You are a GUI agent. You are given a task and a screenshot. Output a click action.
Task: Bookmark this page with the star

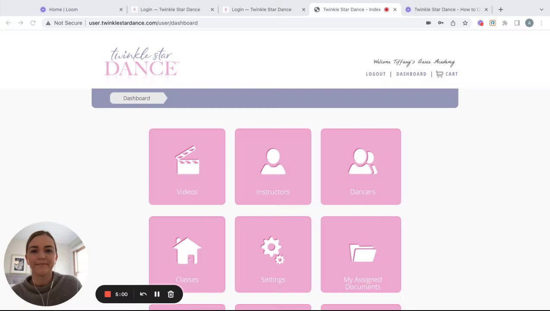(x=465, y=23)
